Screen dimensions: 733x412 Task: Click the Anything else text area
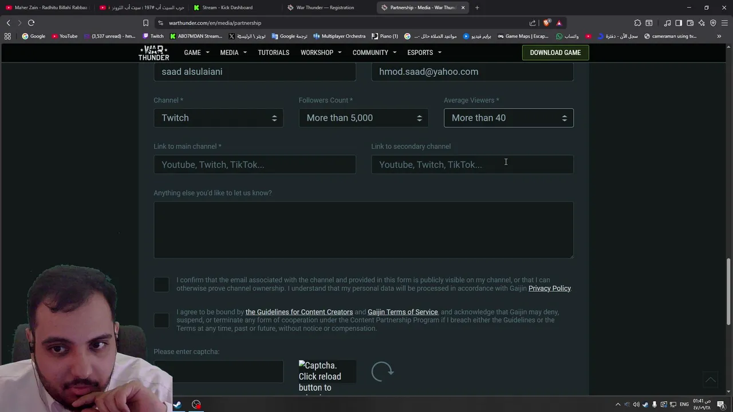click(x=364, y=230)
